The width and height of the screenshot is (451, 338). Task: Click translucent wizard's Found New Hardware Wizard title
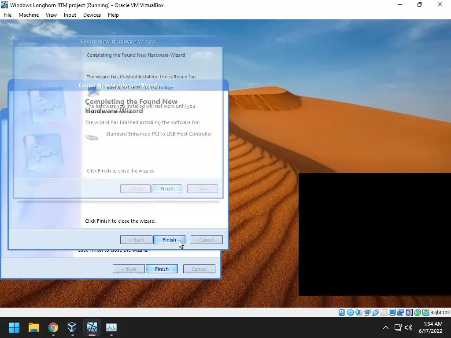coord(118,42)
